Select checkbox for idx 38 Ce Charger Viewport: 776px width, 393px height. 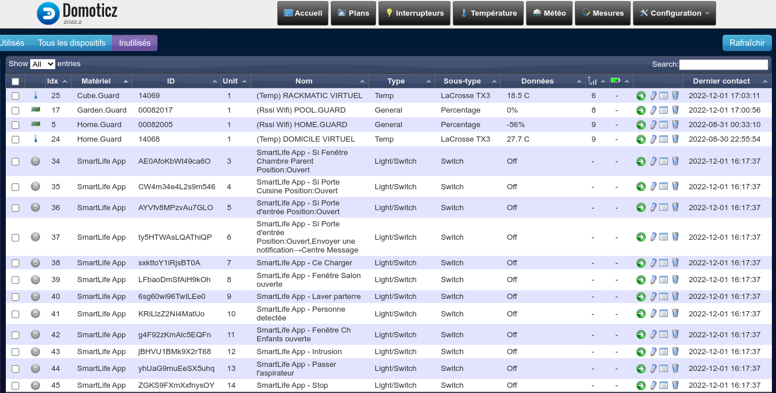16,263
